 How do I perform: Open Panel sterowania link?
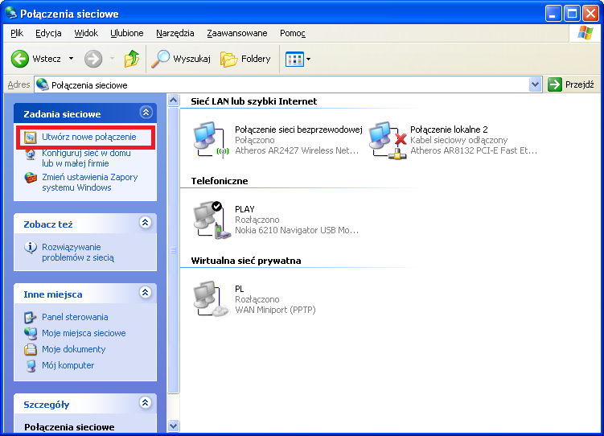point(75,318)
